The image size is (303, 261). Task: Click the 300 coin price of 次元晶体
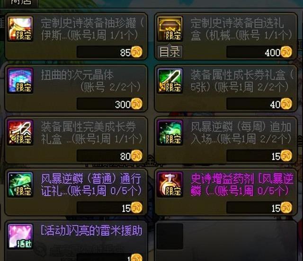tap(110, 104)
